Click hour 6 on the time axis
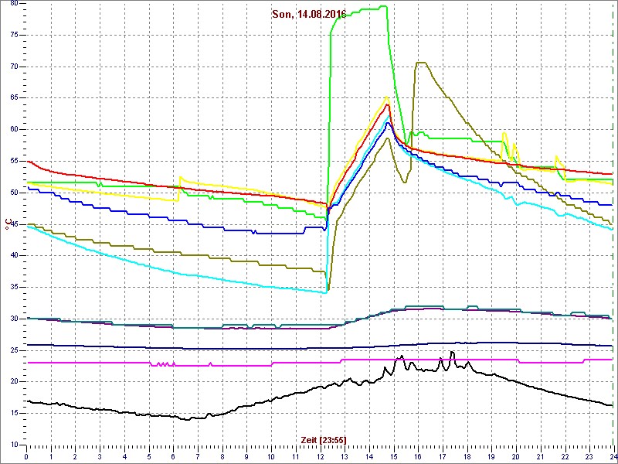This screenshot has width=618, height=464. 173,456
